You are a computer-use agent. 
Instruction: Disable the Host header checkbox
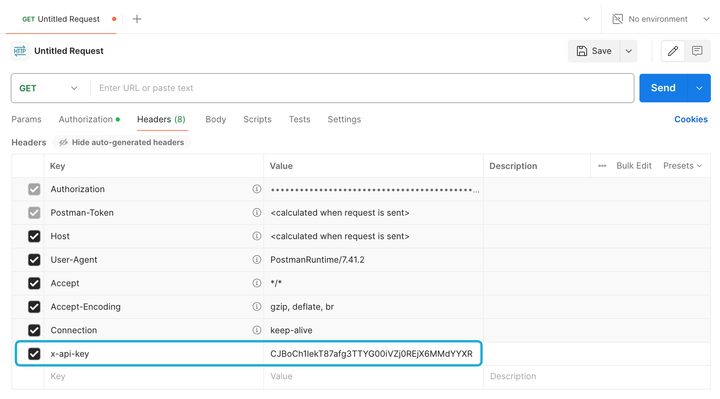(x=34, y=236)
